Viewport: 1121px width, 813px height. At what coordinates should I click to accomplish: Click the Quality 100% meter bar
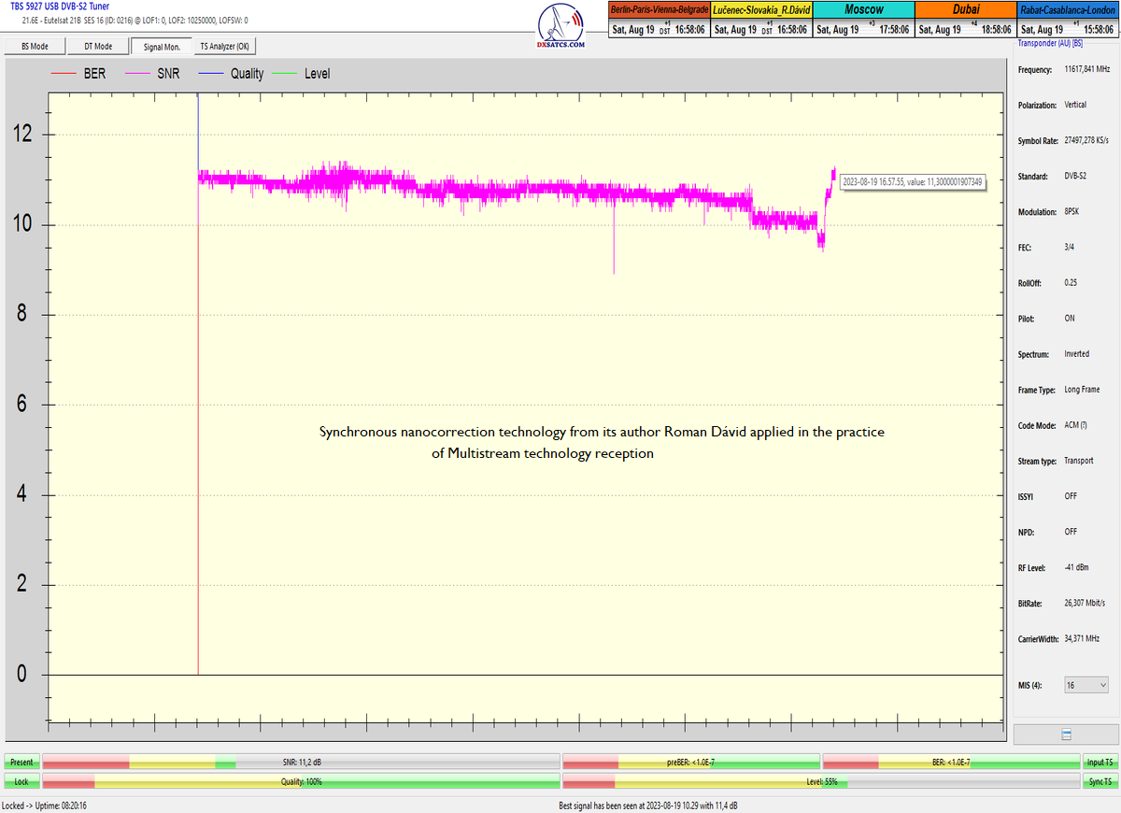point(301,781)
